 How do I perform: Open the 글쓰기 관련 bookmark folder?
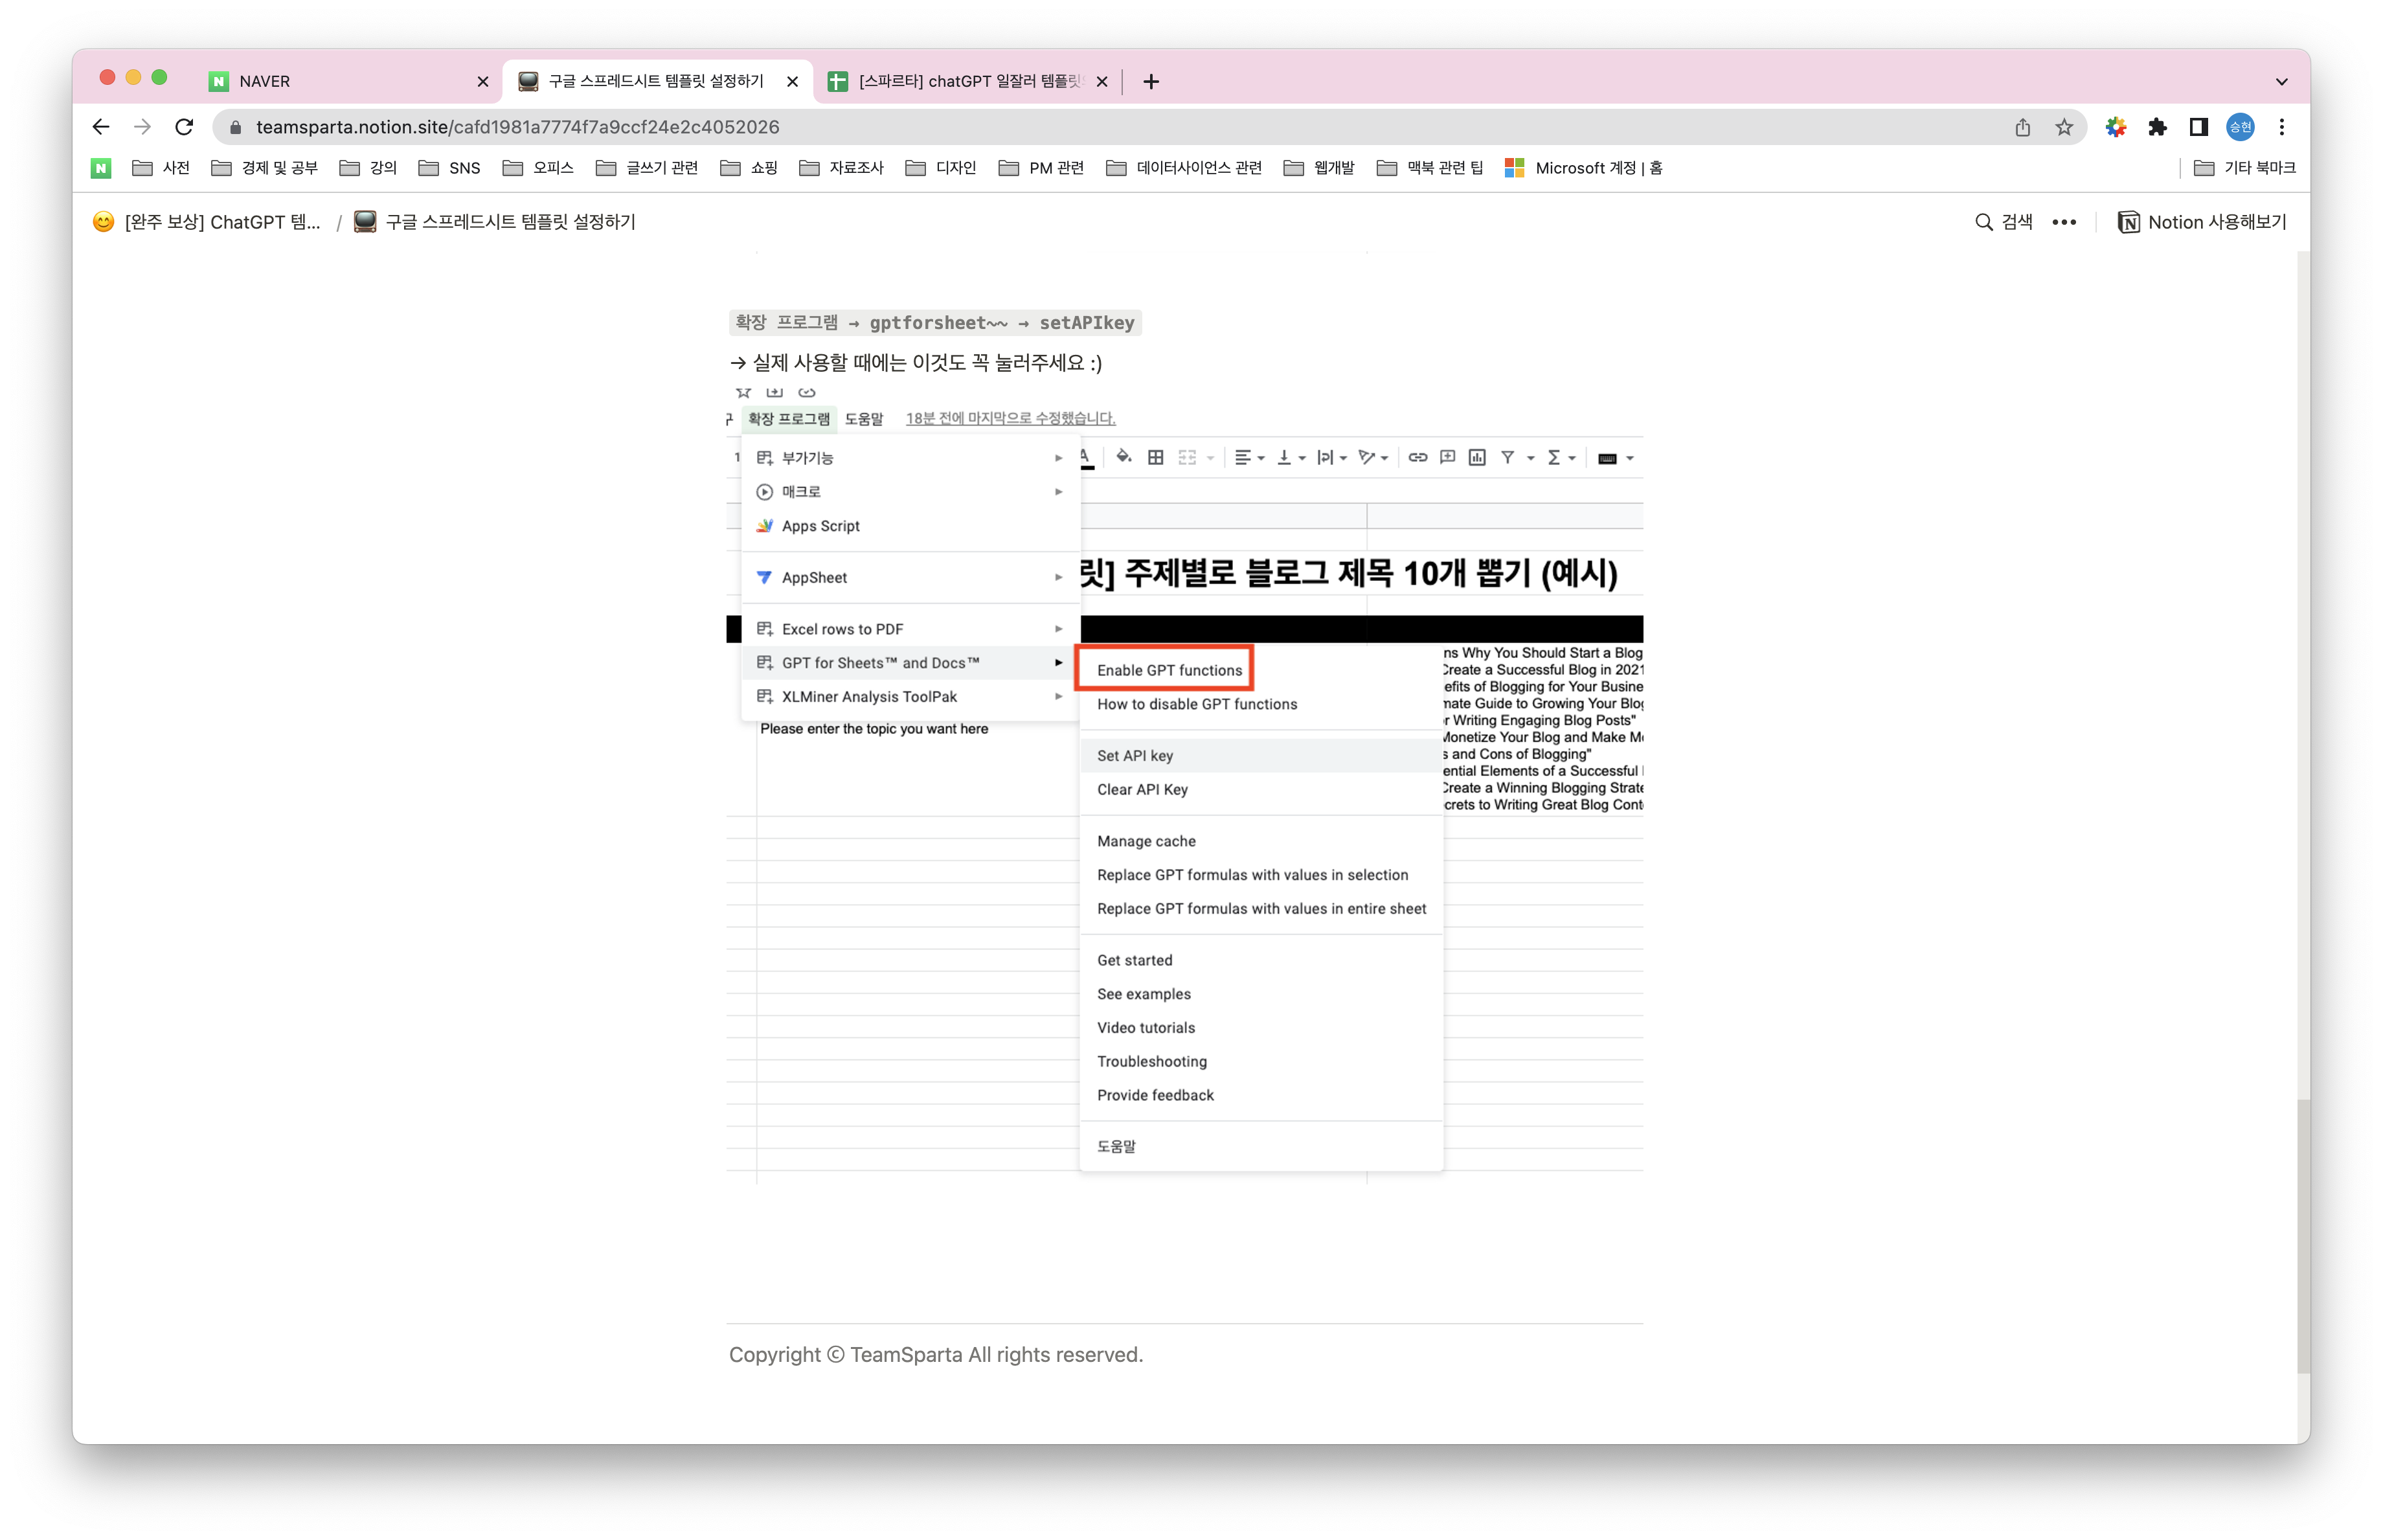pyautogui.click(x=647, y=168)
